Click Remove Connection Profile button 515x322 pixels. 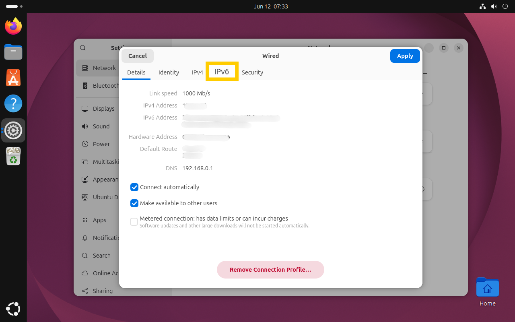tap(270, 270)
